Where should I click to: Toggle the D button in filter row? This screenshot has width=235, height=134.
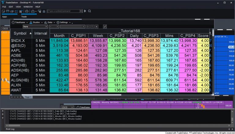point(88,26)
